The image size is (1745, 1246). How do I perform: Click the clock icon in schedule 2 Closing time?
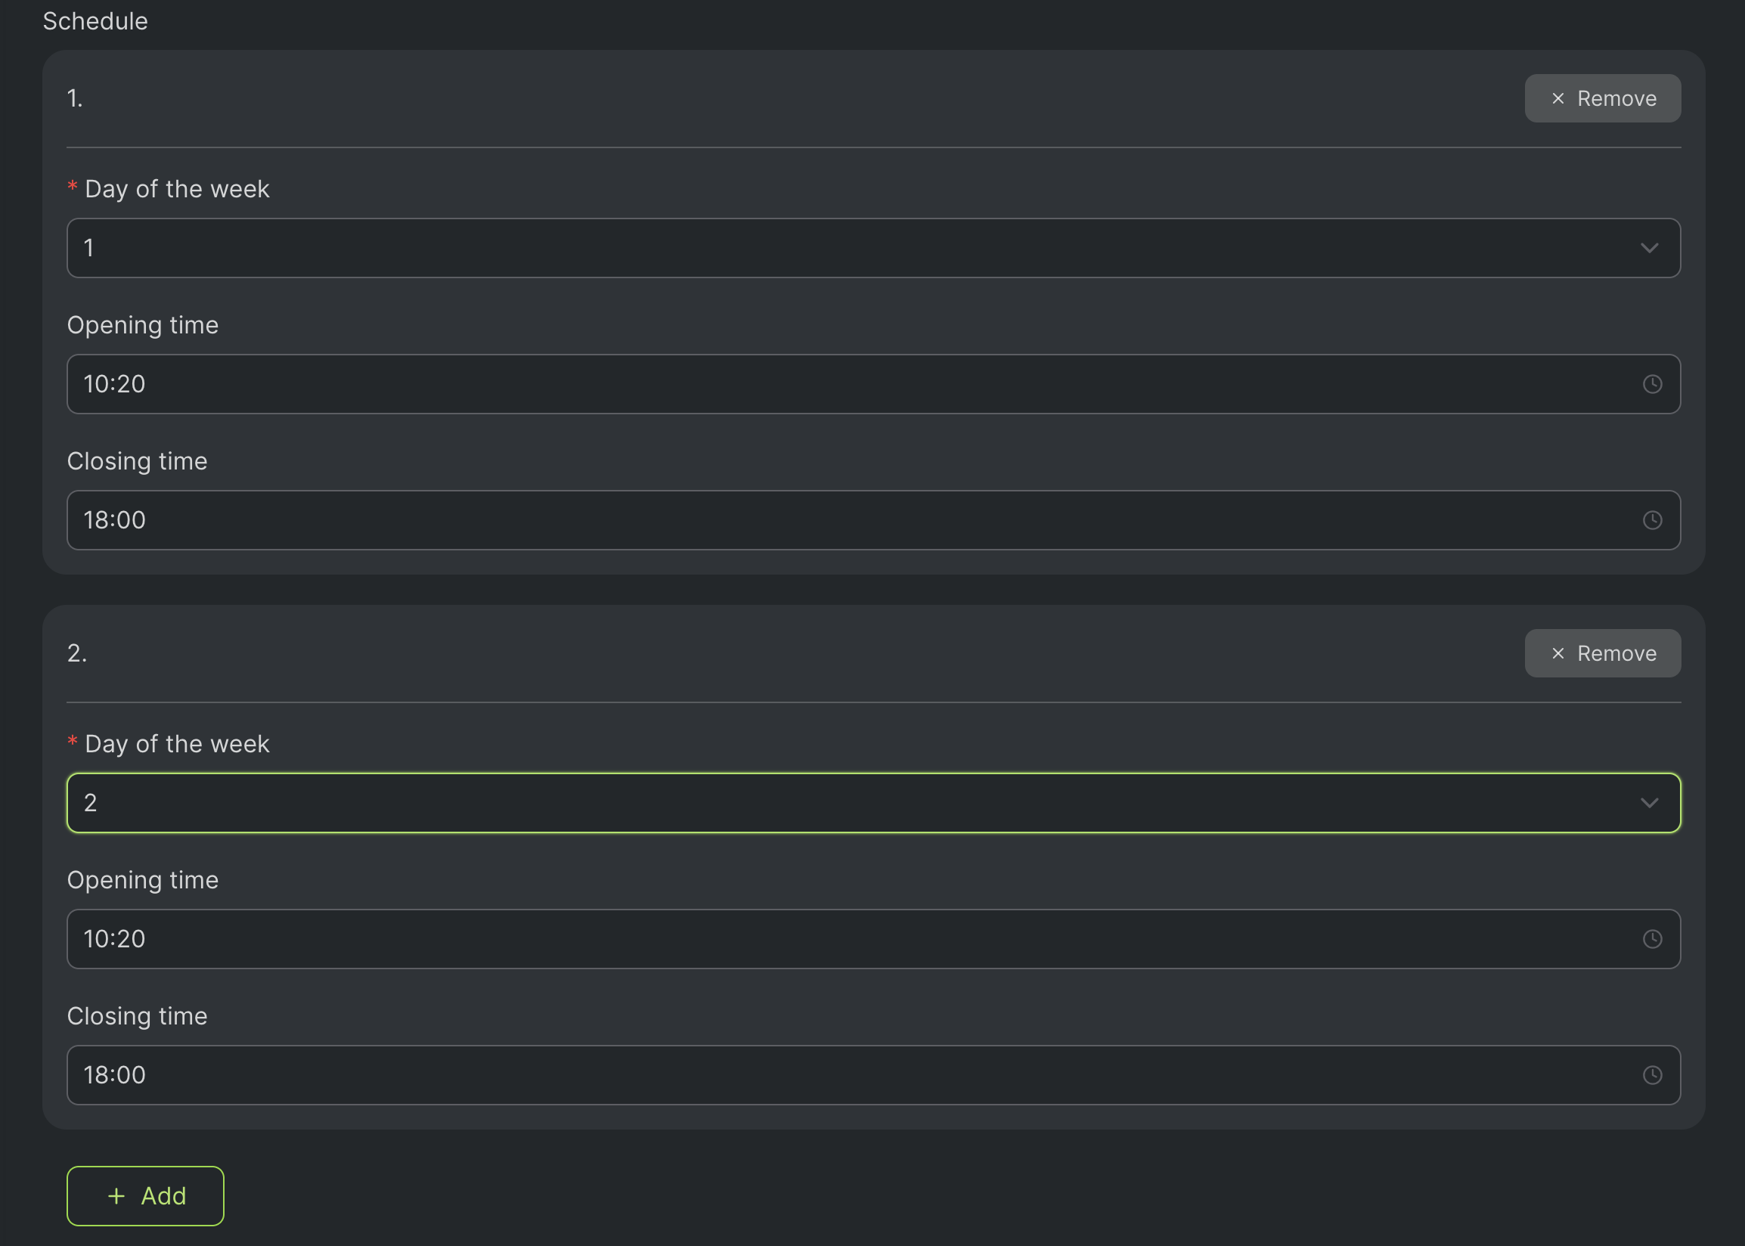[1652, 1075]
